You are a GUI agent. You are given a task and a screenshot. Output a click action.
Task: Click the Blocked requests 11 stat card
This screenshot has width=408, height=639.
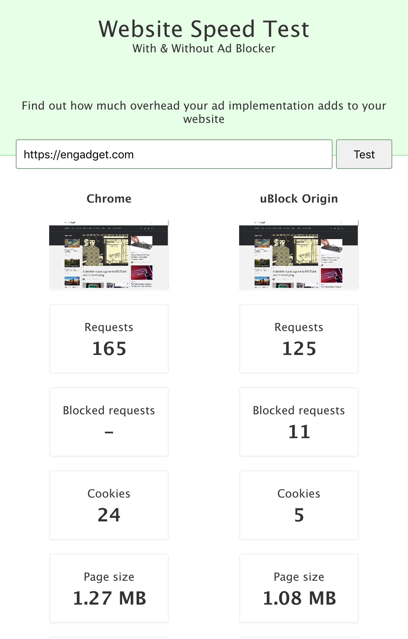click(299, 422)
